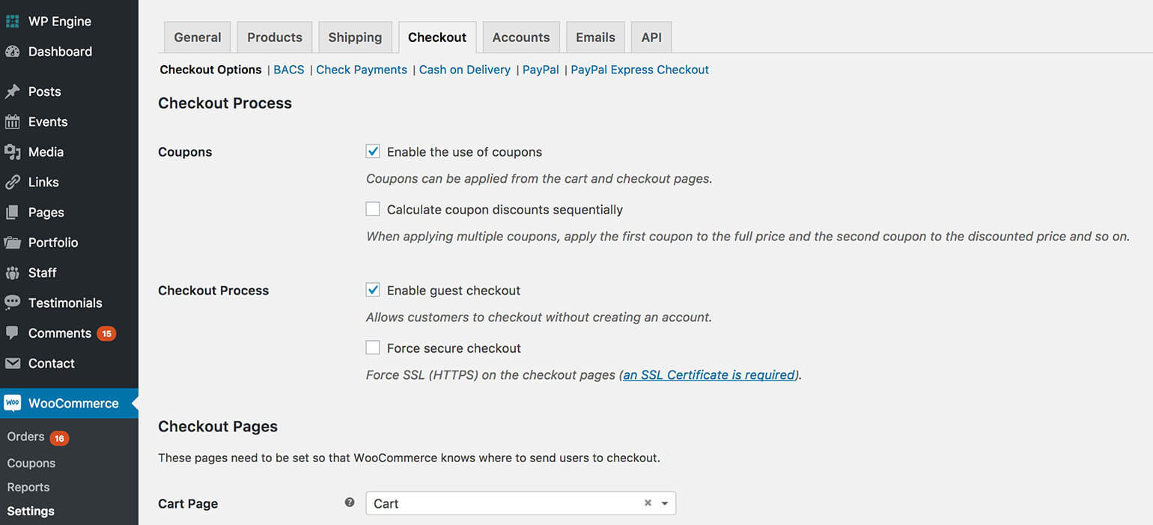Click the Contact envelope icon
This screenshot has width=1153, height=525.
pos(12,363)
